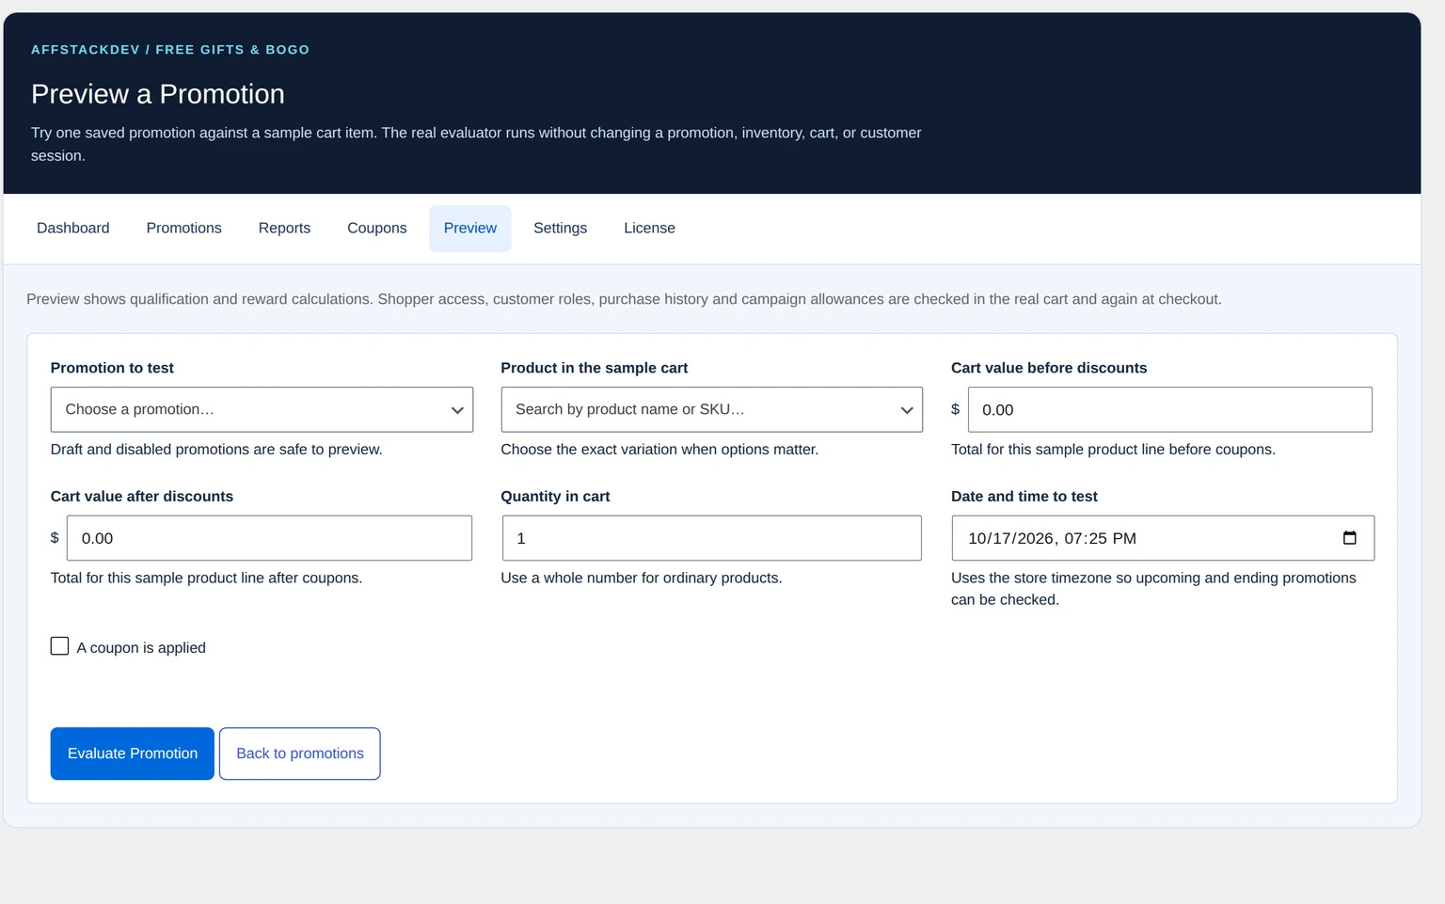Click the active Preview tab
Screen dimensions: 1445x904
point(470,229)
